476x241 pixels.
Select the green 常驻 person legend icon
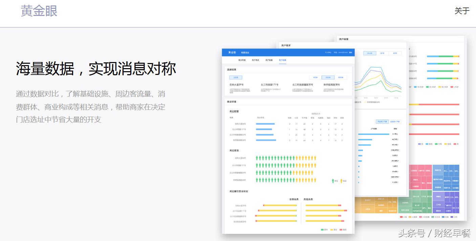[x=333, y=180]
